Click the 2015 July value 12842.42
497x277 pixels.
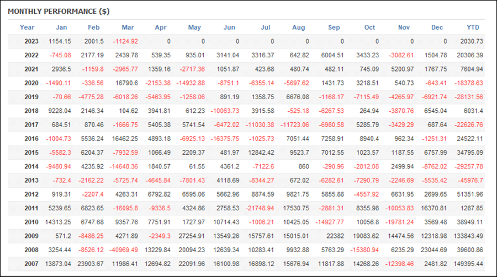click(x=261, y=153)
